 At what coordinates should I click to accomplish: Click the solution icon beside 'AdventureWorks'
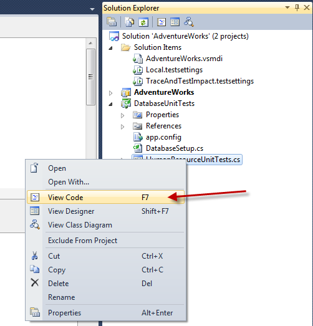tap(114, 36)
